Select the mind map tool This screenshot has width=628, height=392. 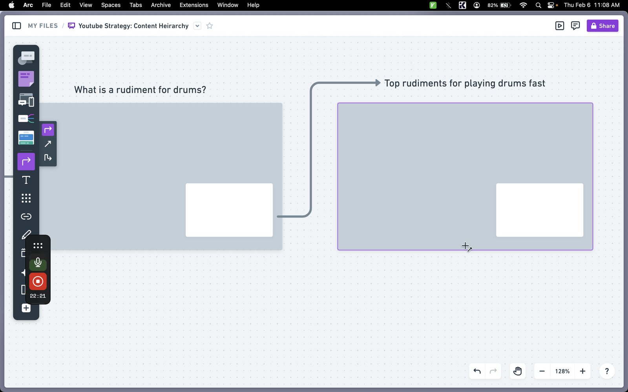26,118
